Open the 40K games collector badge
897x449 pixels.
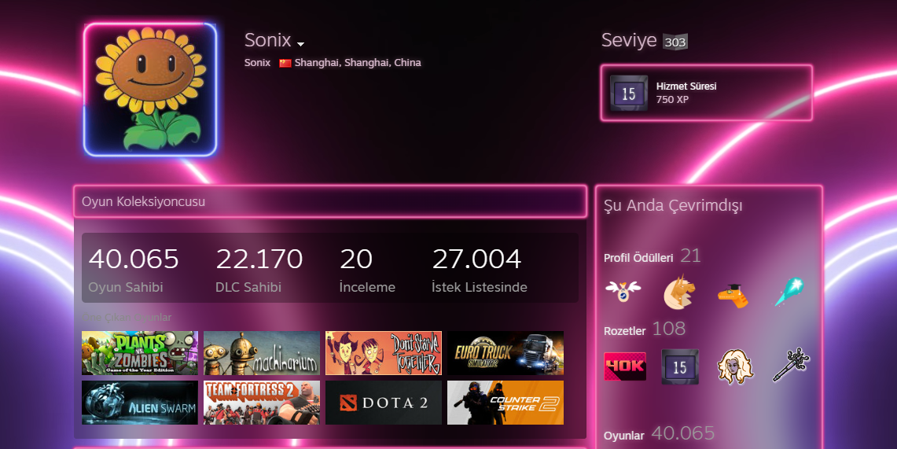tap(625, 366)
